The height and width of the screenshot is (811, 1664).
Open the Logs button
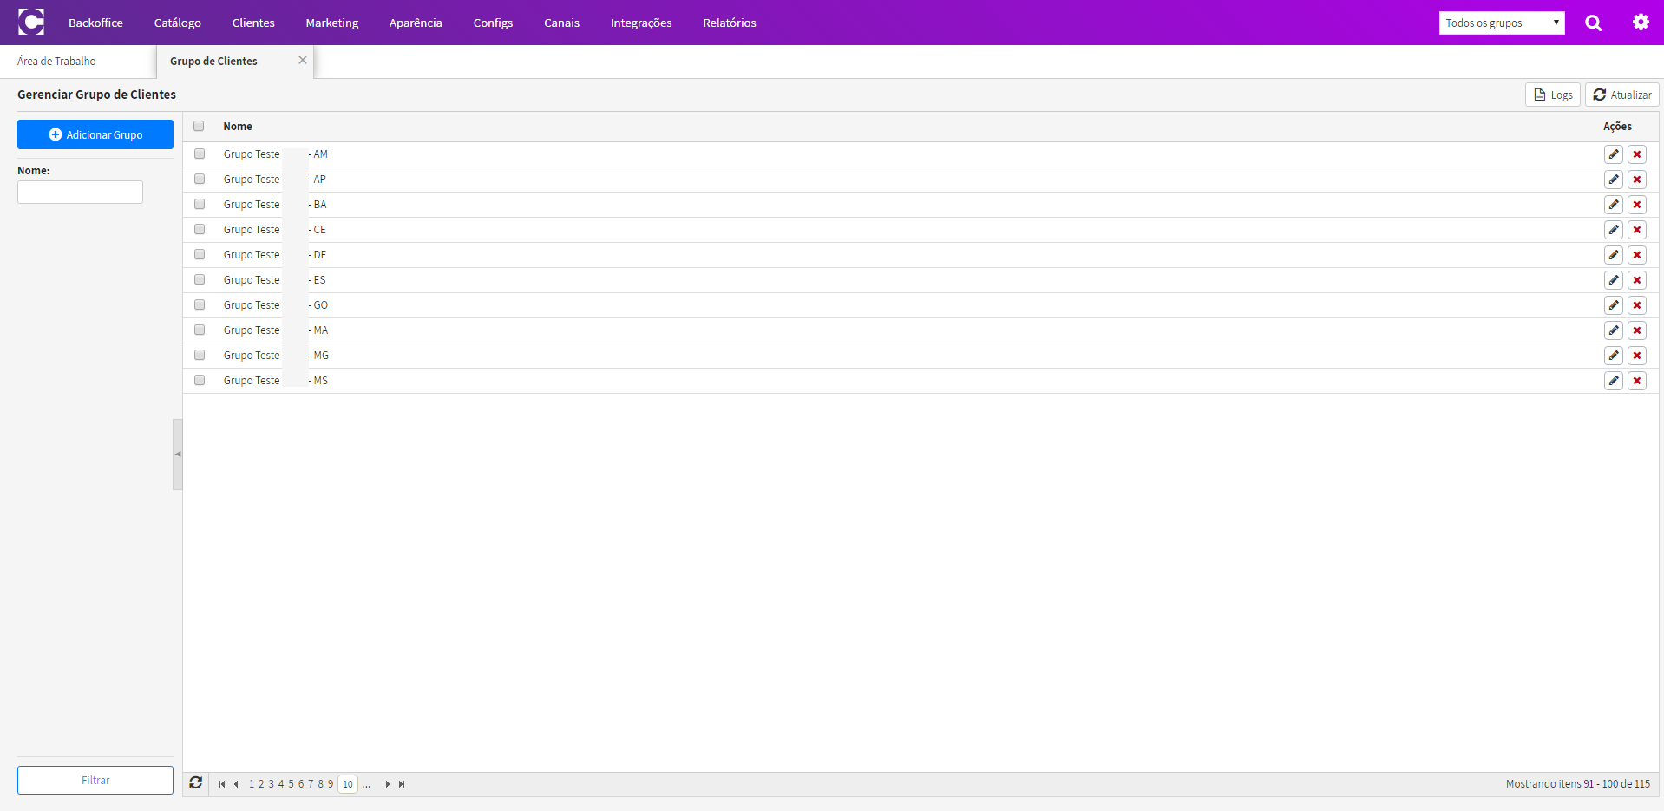(x=1553, y=95)
